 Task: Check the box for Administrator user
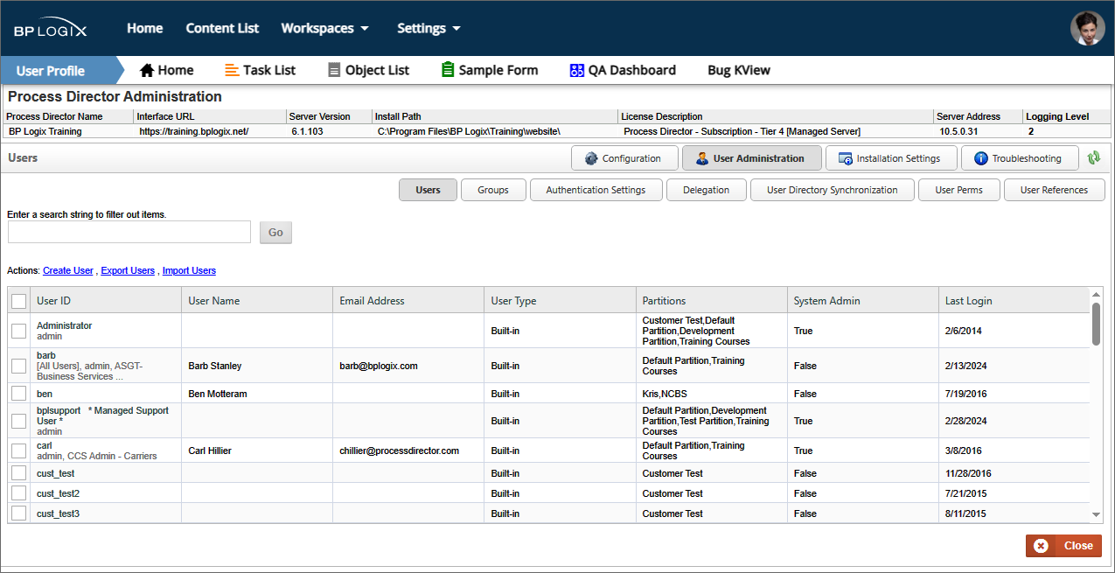(x=19, y=331)
